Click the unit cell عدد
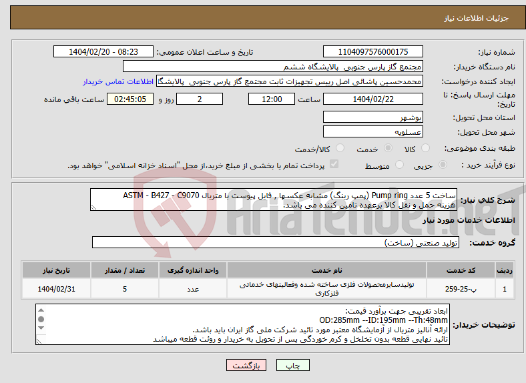Image resolution: width=526 pixels, height=383 pixels. 193,289
